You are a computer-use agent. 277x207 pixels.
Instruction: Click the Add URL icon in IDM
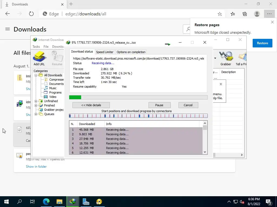(x=39, y=58)
